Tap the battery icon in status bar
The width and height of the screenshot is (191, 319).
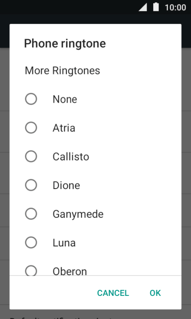tap(156, 7)
